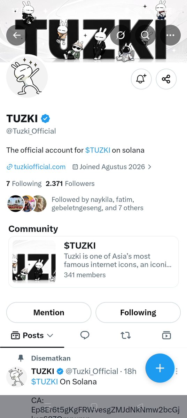Open the blue compose plus button

(x=160, y=368)
